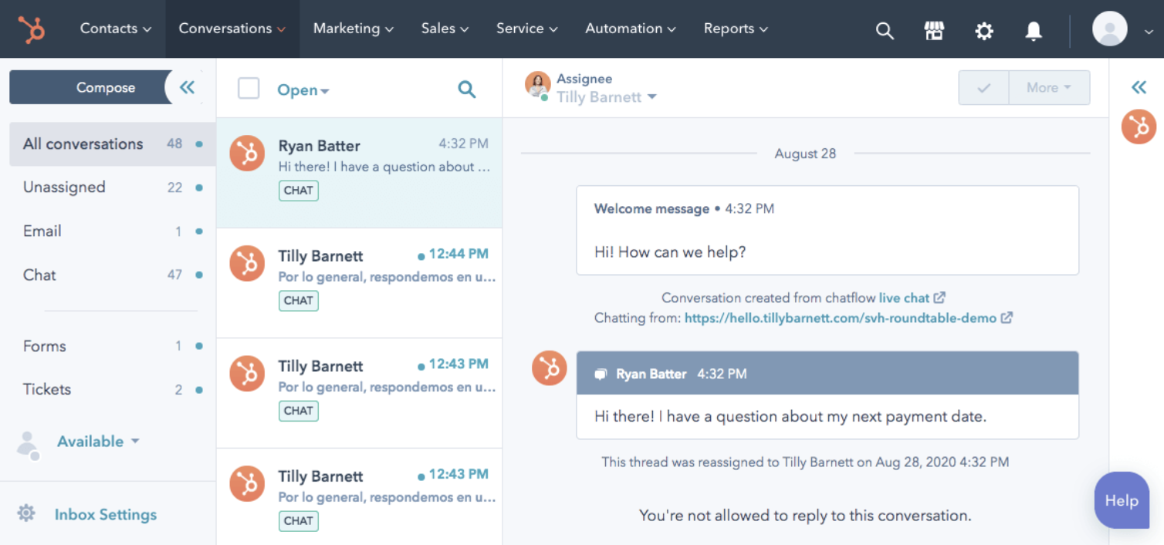Change the Available status dropdown
The height and width of the screenshot is (545, 1164).
(x=98, y=442)
